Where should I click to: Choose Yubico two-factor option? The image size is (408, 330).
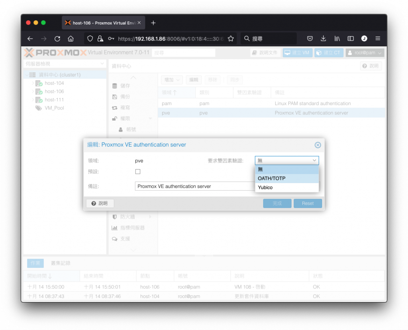pyautogui.click(x=287, y=187)
